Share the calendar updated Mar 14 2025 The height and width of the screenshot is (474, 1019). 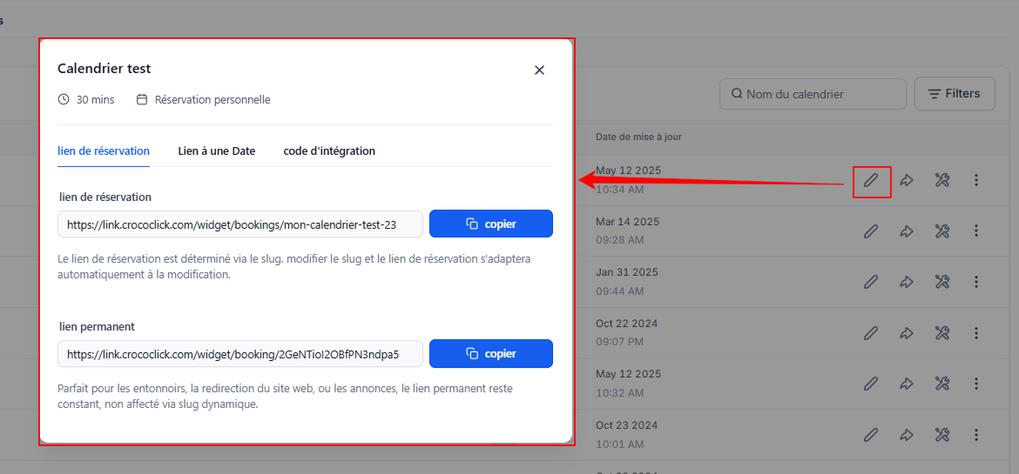[x=907, y=231]
